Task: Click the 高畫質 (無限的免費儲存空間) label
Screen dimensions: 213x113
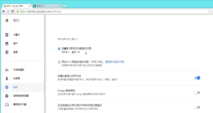Action: [77, 48]
